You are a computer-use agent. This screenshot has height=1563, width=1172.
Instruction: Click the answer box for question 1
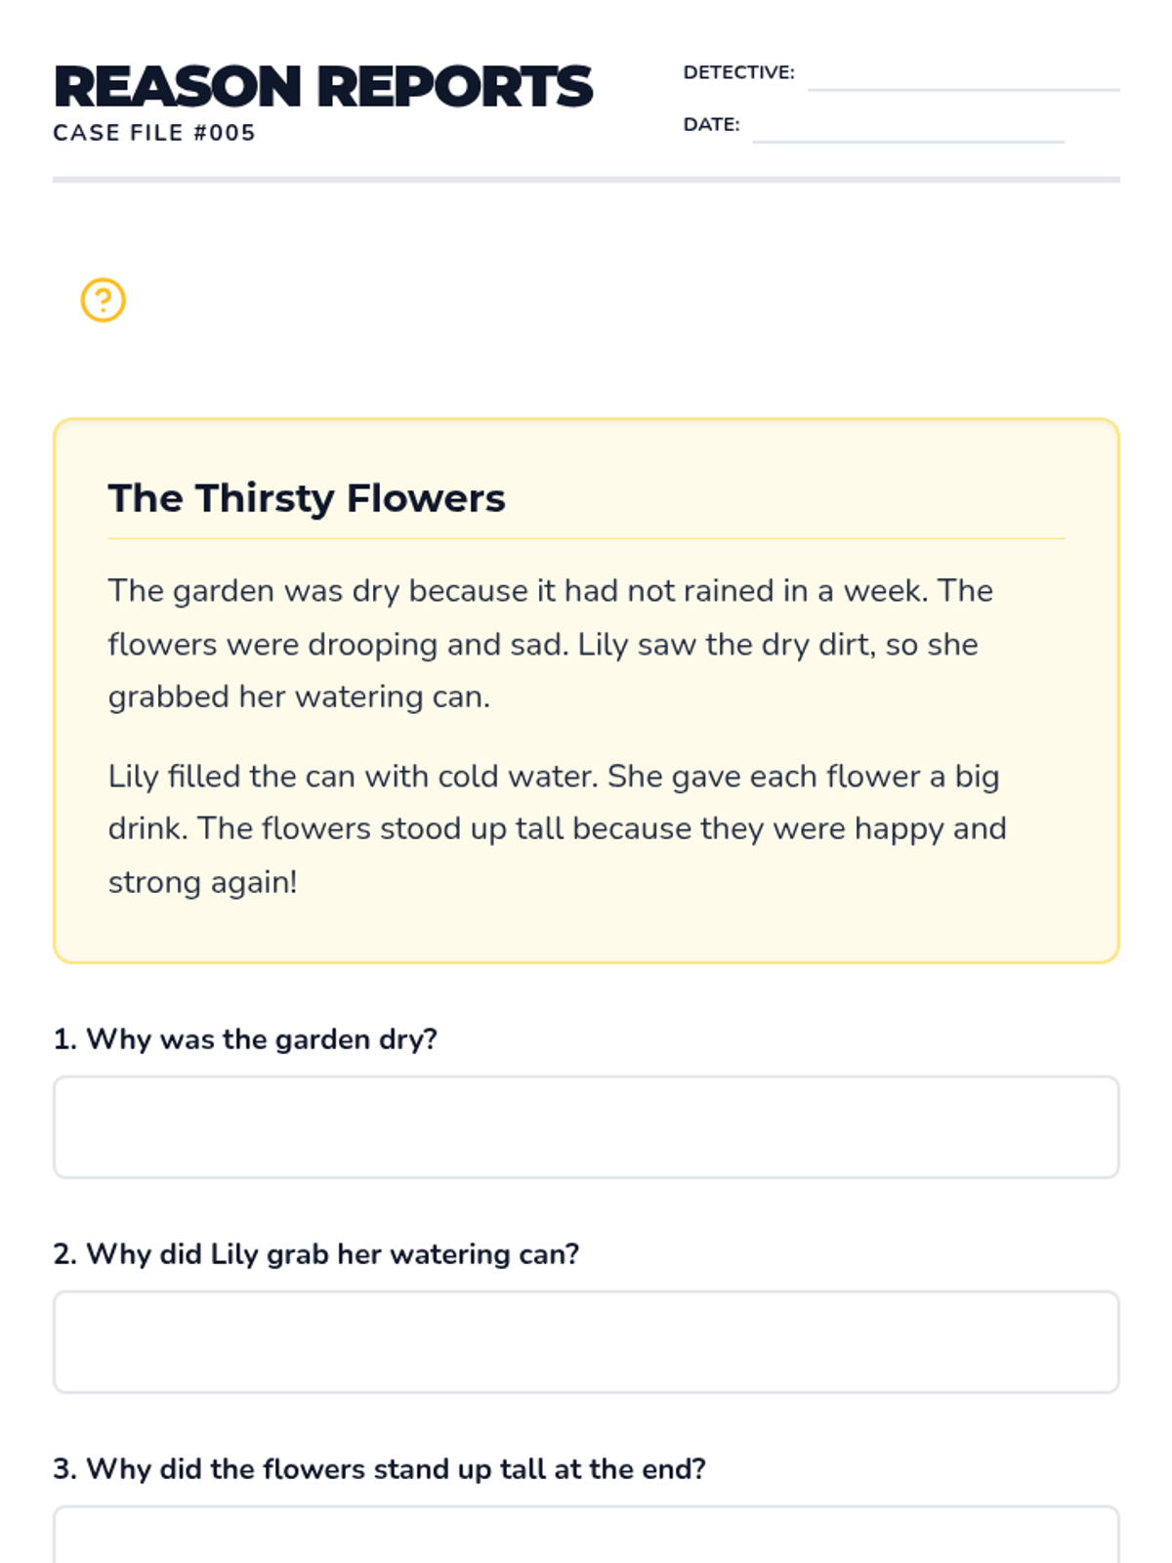(x=586, y=1127)
